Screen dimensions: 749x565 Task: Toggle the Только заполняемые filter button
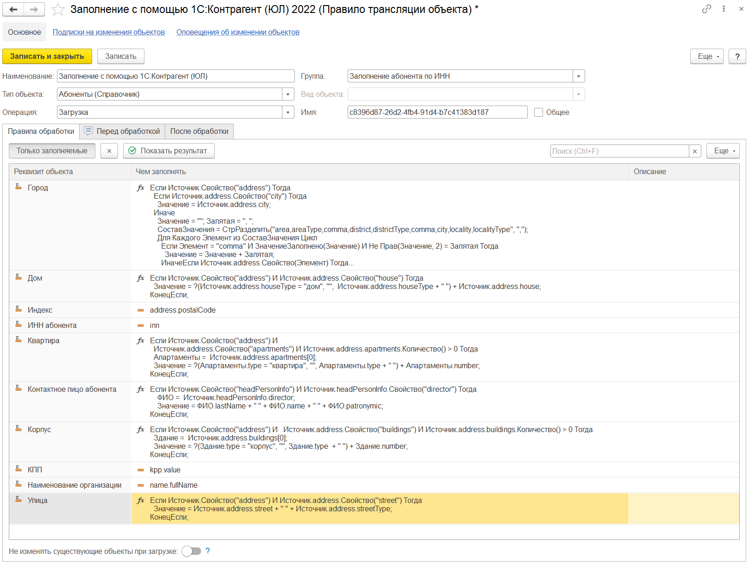(52, 151)
